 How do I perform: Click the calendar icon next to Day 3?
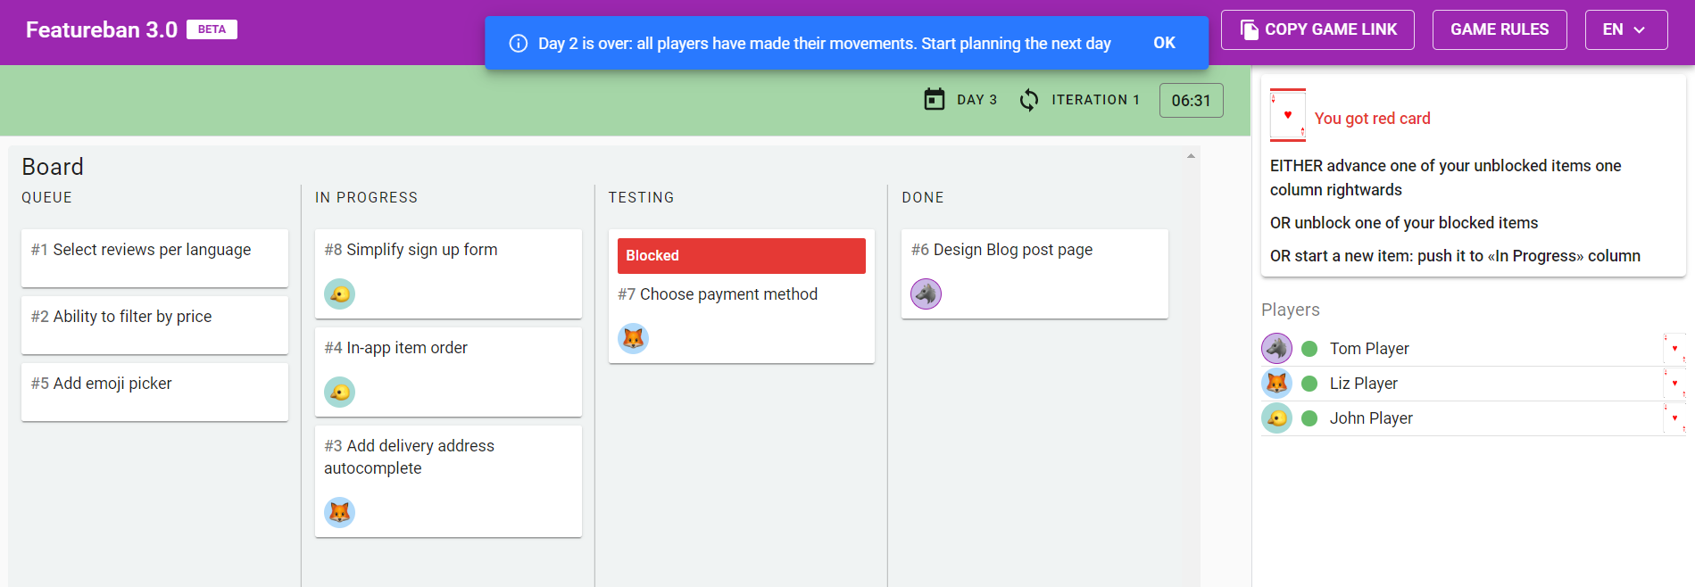click(x=934, y=99)
